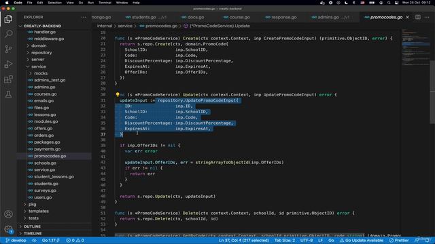Open the Prettier status item
Viewport: 435px width, 244px height.
click(399, 241)
